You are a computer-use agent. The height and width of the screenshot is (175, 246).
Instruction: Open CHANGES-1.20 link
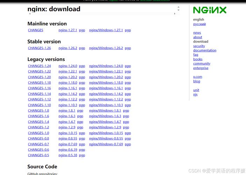pos(40,77)
